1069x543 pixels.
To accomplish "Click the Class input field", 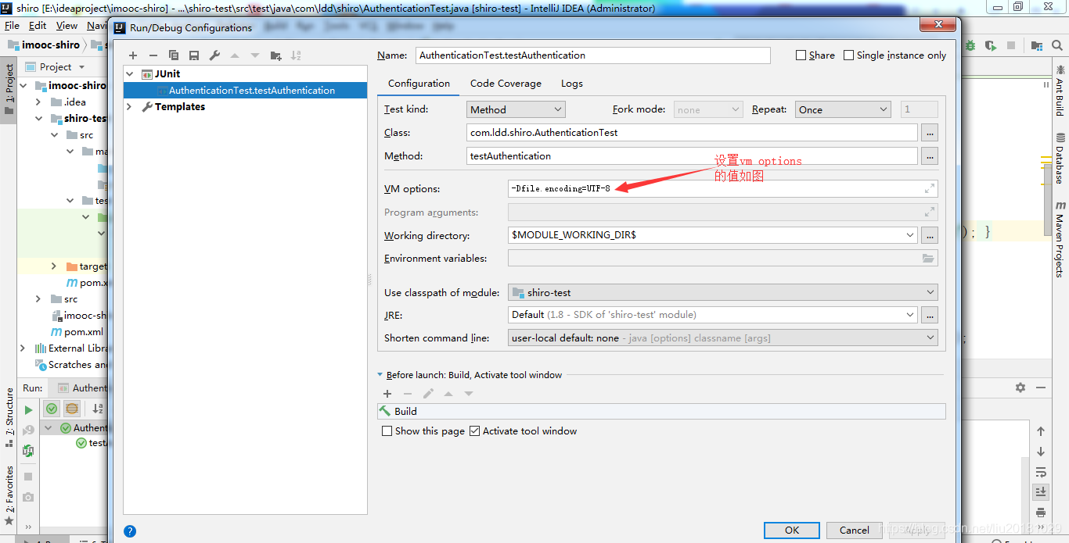I will 692,133.
